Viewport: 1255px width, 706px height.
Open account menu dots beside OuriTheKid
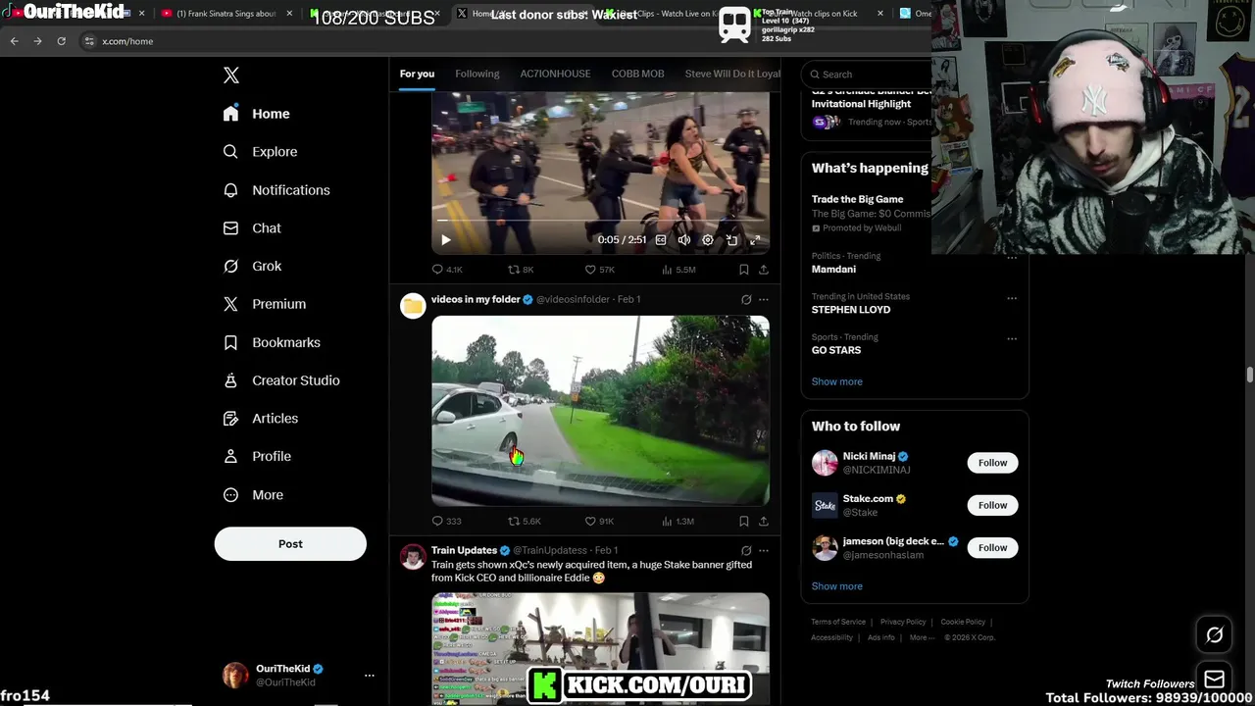point(370,676)
